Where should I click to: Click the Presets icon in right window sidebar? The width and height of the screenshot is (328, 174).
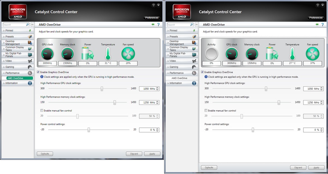194,36
